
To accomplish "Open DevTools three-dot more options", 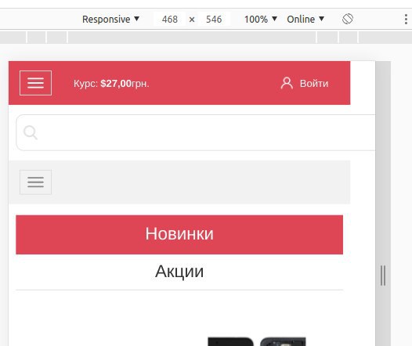I will tap(406, 20).
